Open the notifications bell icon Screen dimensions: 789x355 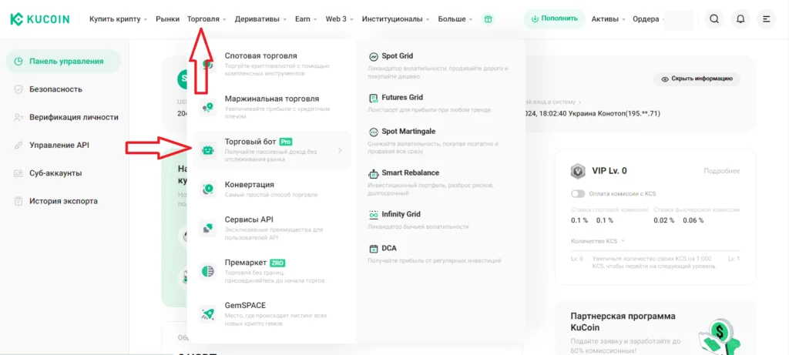[740, 18]
